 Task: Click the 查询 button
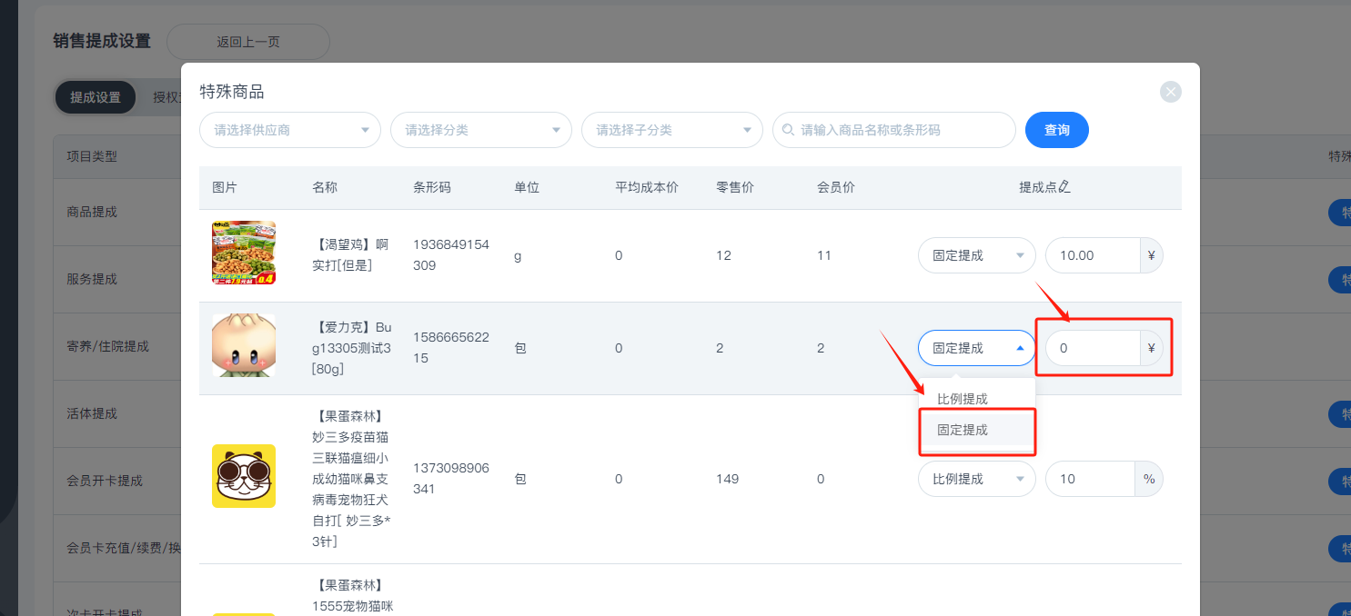(1057, 130)
